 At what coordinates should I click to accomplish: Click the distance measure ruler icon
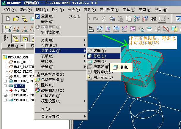91,29
